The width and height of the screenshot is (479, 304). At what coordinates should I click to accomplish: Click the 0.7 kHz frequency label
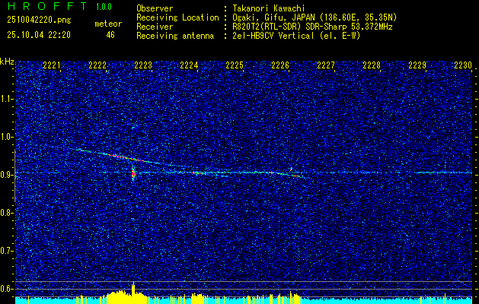[7, 251]
